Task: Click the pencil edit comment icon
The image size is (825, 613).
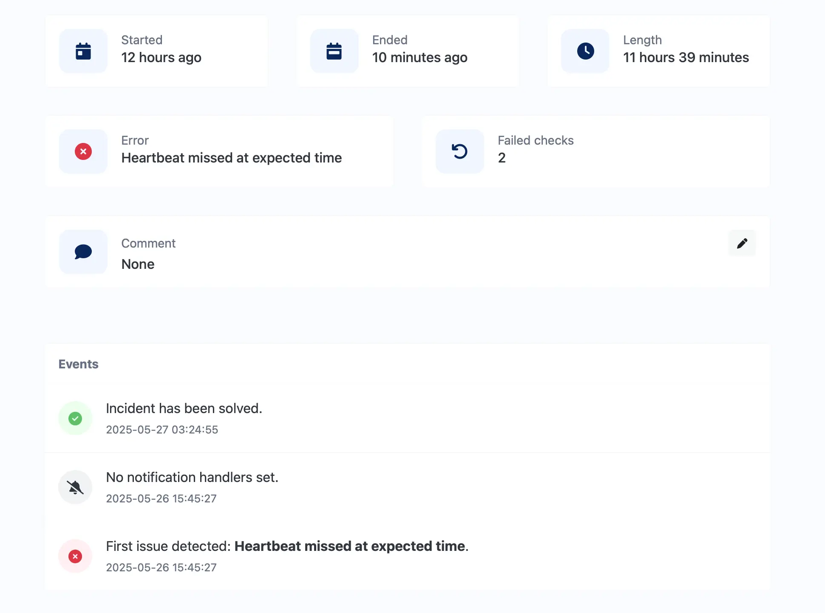Action: pyautogui.click(x=742, y=243)
